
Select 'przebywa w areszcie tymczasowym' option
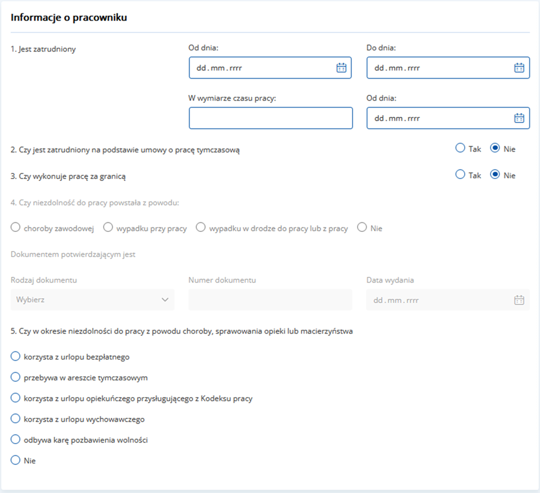pyautogui.click(x=15, y=377)
